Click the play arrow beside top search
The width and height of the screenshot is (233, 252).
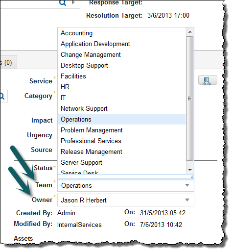(73, 2)
